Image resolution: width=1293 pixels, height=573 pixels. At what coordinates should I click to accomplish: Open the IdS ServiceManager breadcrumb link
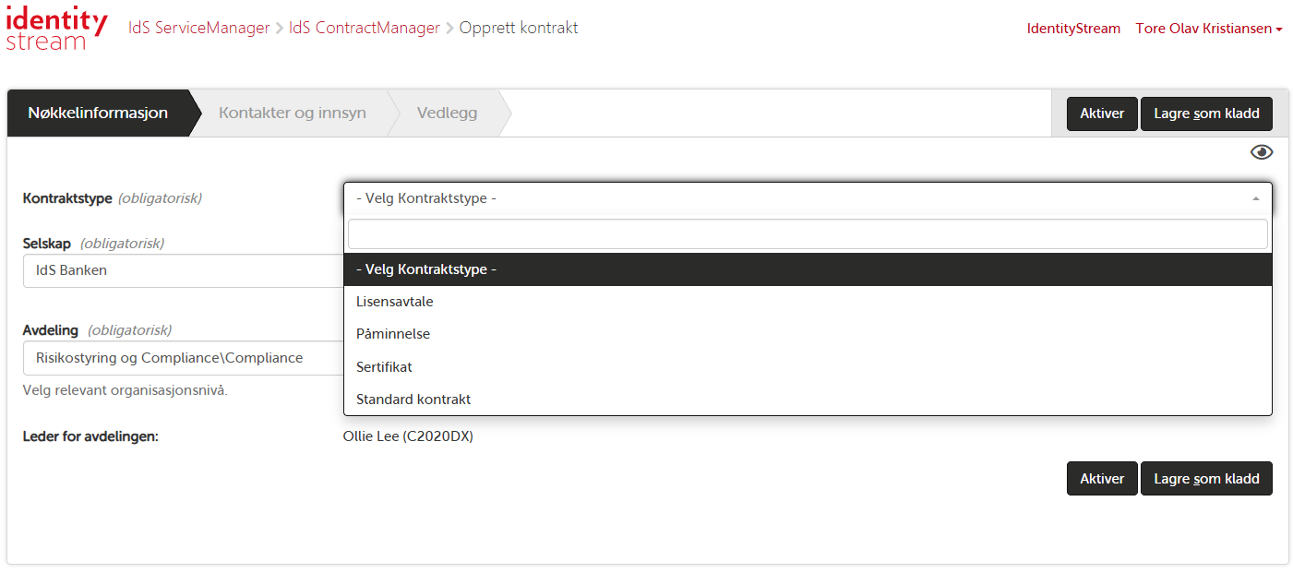(198, 28)
